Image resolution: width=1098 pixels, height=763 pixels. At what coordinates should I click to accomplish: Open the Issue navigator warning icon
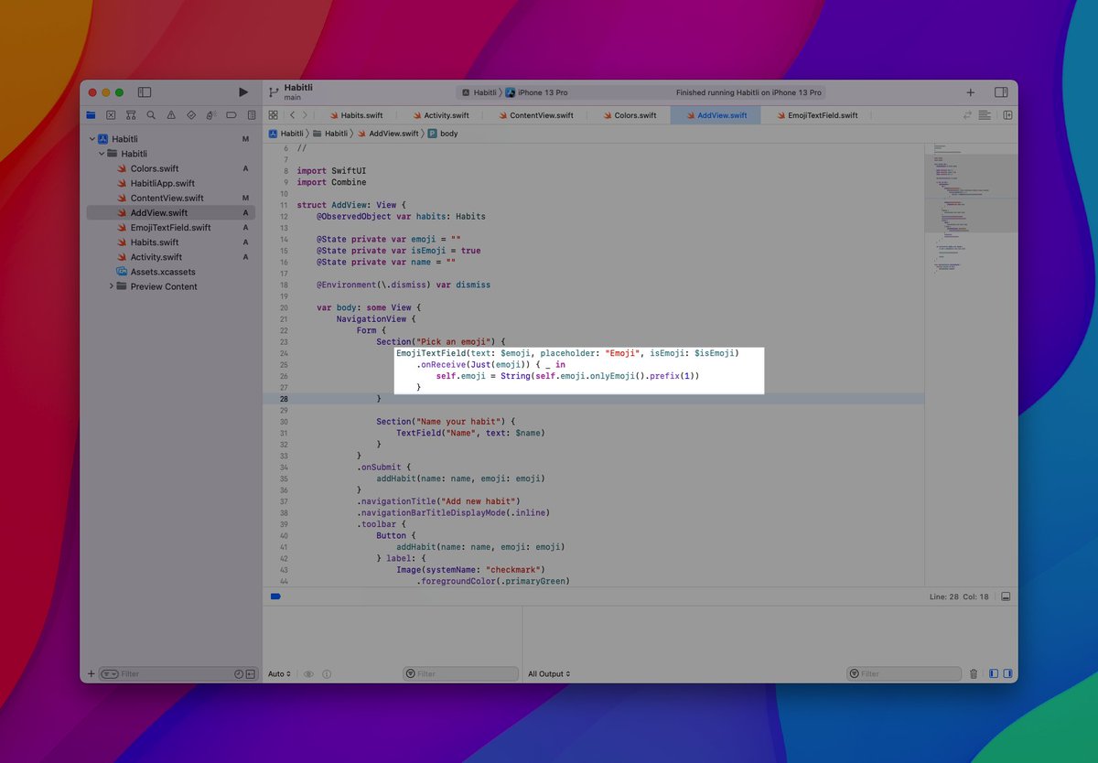click(171, 115)
